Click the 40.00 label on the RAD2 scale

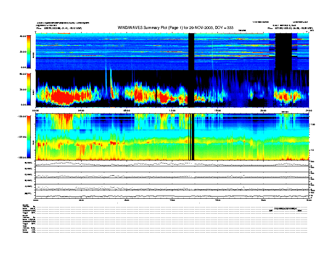[23, 36]
